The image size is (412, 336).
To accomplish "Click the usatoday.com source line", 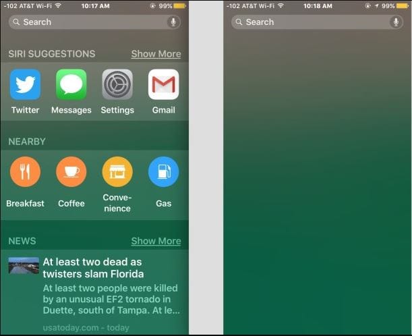I will (x=86, y=328).
